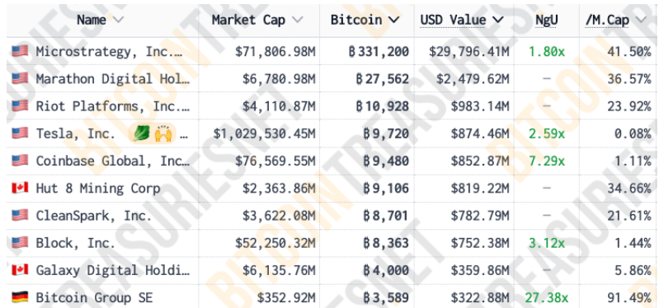Click Microstrategy's ₿331,200 holdings value
Screen dimensions: 664x308
tap(379, 52)
